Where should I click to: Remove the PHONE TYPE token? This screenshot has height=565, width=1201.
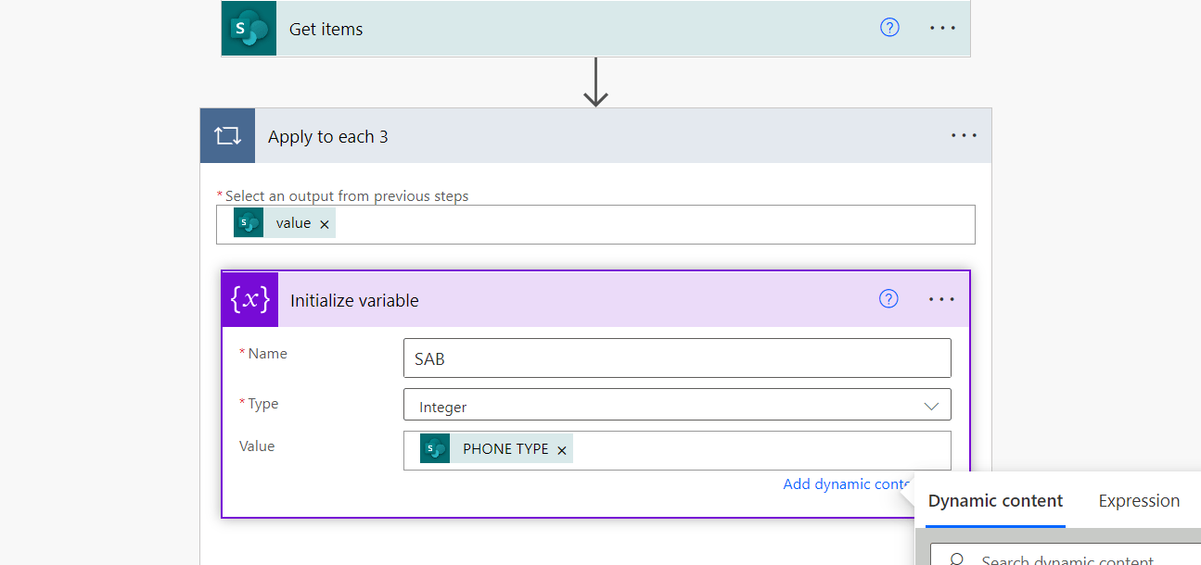point(561,450)
